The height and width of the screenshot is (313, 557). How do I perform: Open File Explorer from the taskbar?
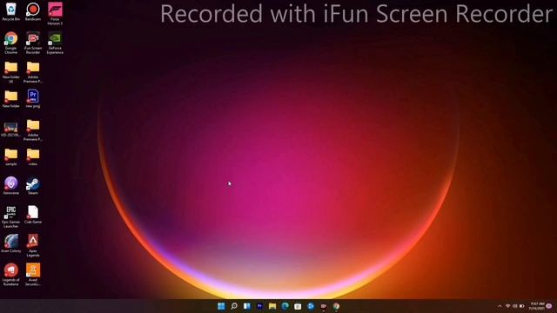pyautogui.click(x=272, y=306)
